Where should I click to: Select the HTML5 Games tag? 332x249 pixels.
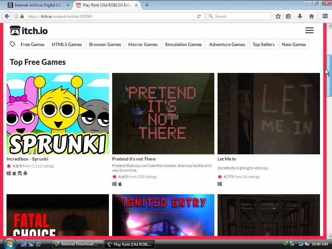[x=67, y=44]
